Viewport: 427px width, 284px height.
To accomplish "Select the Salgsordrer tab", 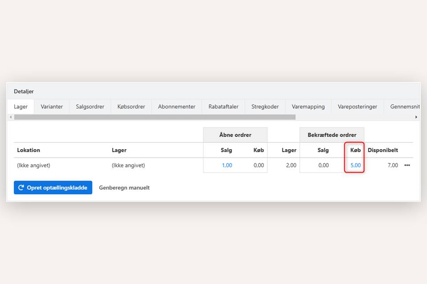I will (x=90, y=106).
